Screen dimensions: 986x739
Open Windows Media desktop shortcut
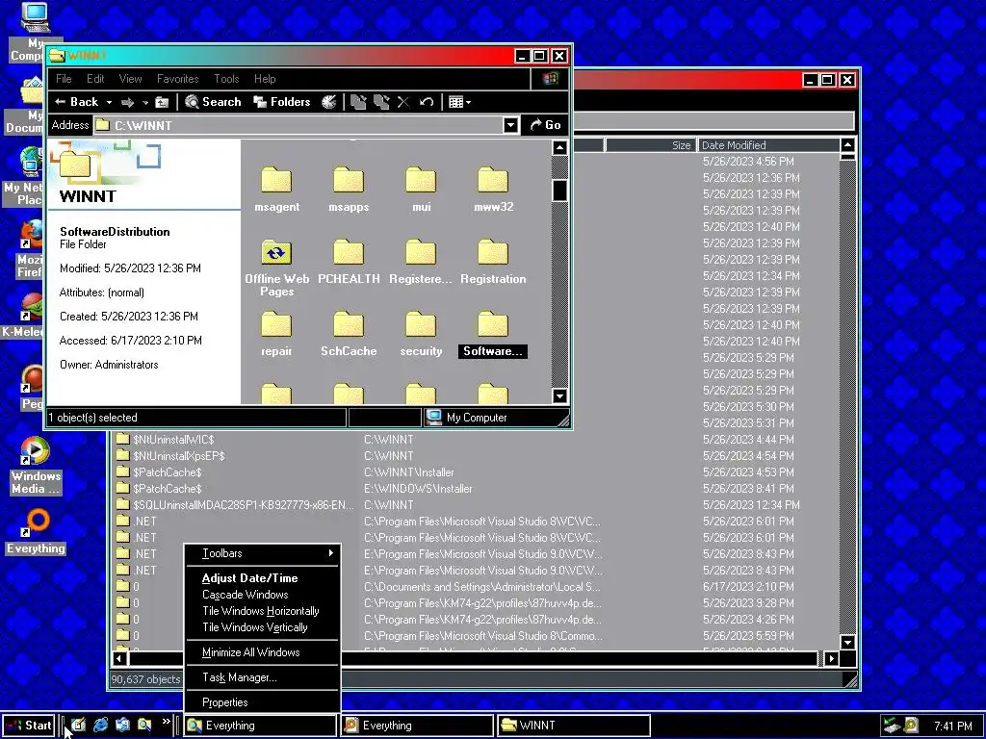(x=36, y=466)
